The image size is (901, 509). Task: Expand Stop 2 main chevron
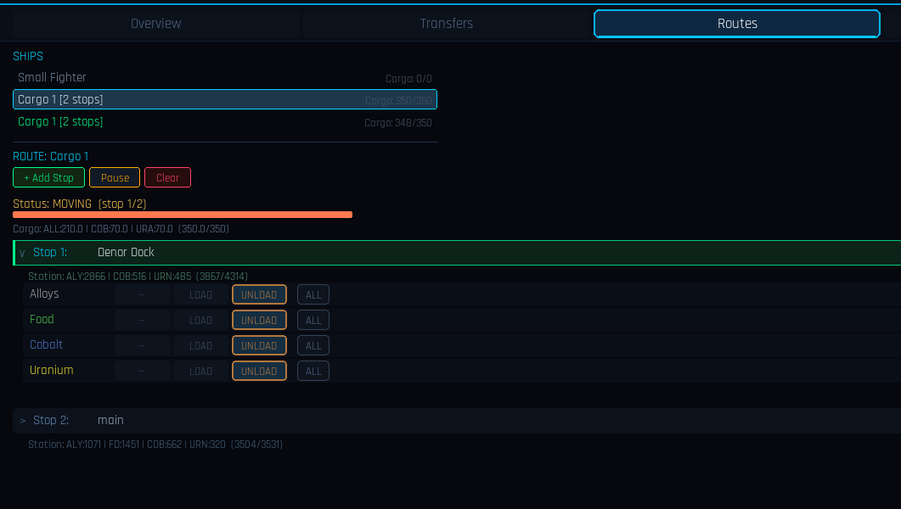(x=22, y=421)
